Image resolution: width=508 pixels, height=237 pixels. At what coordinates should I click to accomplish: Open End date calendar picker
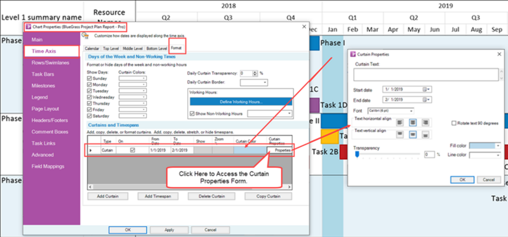point(425,99)
